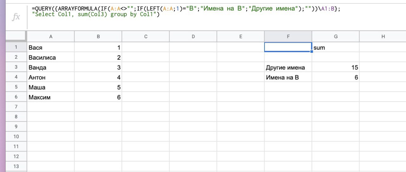Viewport: 406px width, 172px height.
Task: Click the selected cell F1
Action: pos(288,47)
